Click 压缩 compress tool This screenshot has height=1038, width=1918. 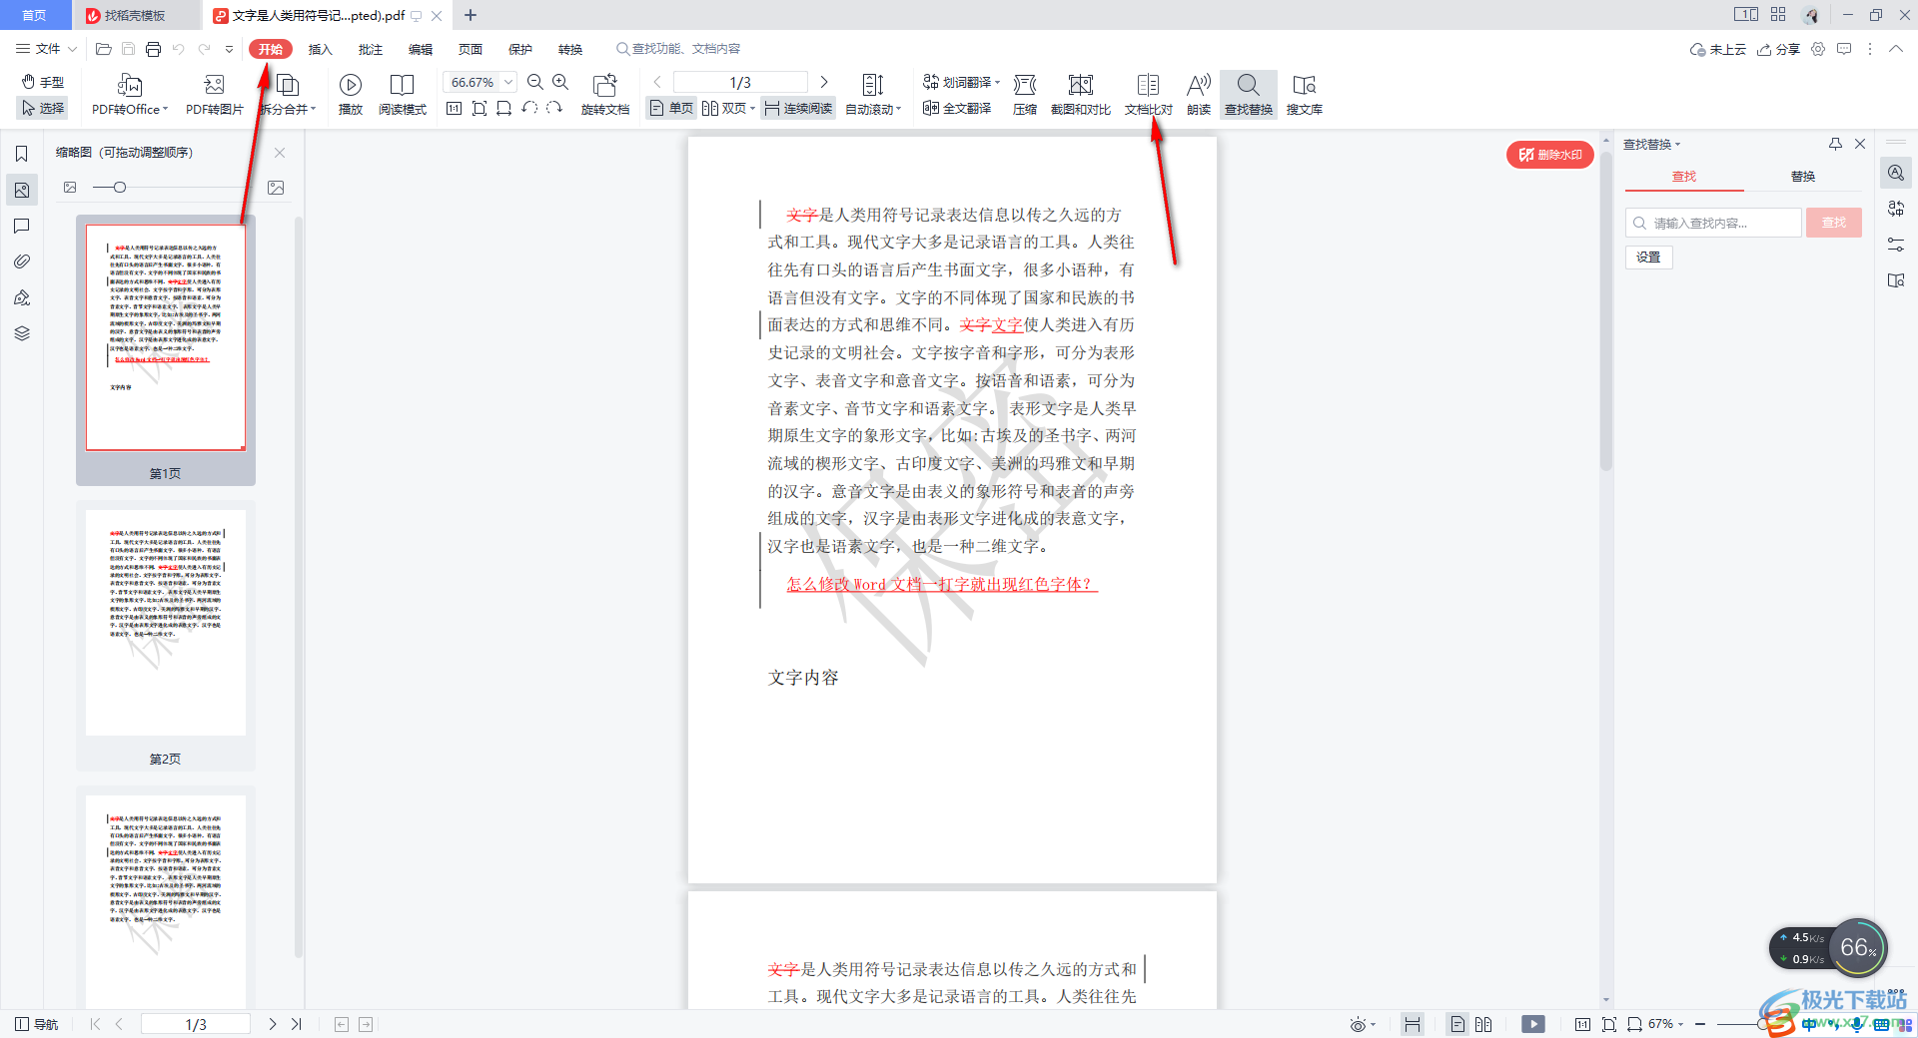[x=1025, y=96]
